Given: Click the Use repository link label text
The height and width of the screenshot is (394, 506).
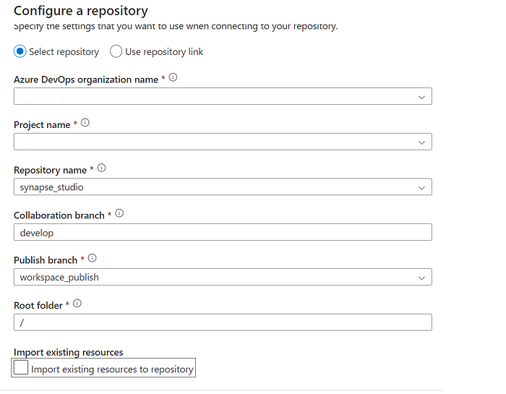Looking at the screenshot, I should (x=164, y=51).
